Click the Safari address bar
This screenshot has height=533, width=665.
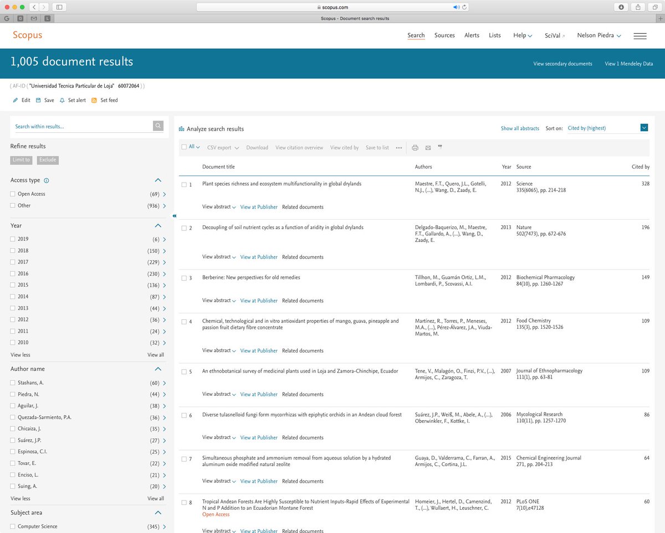tap(332, 7)
